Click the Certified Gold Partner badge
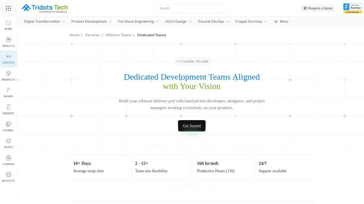Image resolution: width=364 pixels, height=204 pixels. click(x=353, y=8)
